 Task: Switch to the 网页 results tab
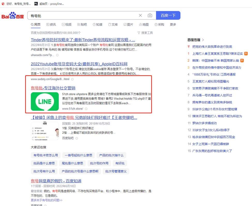37,25
